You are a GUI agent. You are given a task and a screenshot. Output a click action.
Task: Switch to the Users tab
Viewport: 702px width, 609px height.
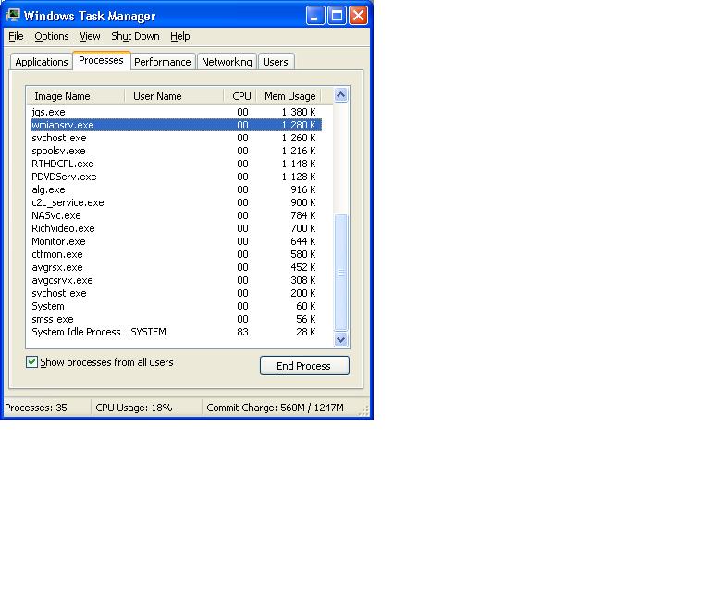[276, 62]
